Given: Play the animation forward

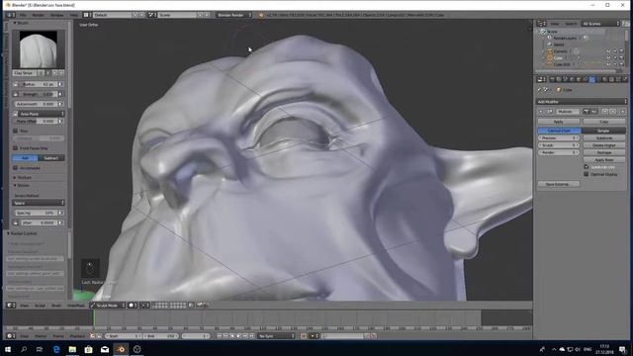Looking at the screenshot, I should (239, 336).
